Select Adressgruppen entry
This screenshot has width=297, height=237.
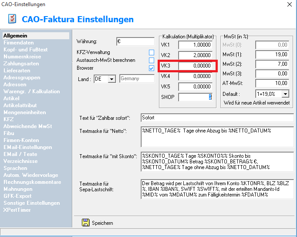(x=22, y=78)
